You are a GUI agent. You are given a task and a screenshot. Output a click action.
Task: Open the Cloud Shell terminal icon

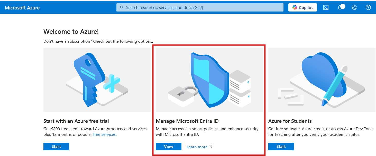tap(326, 7)
